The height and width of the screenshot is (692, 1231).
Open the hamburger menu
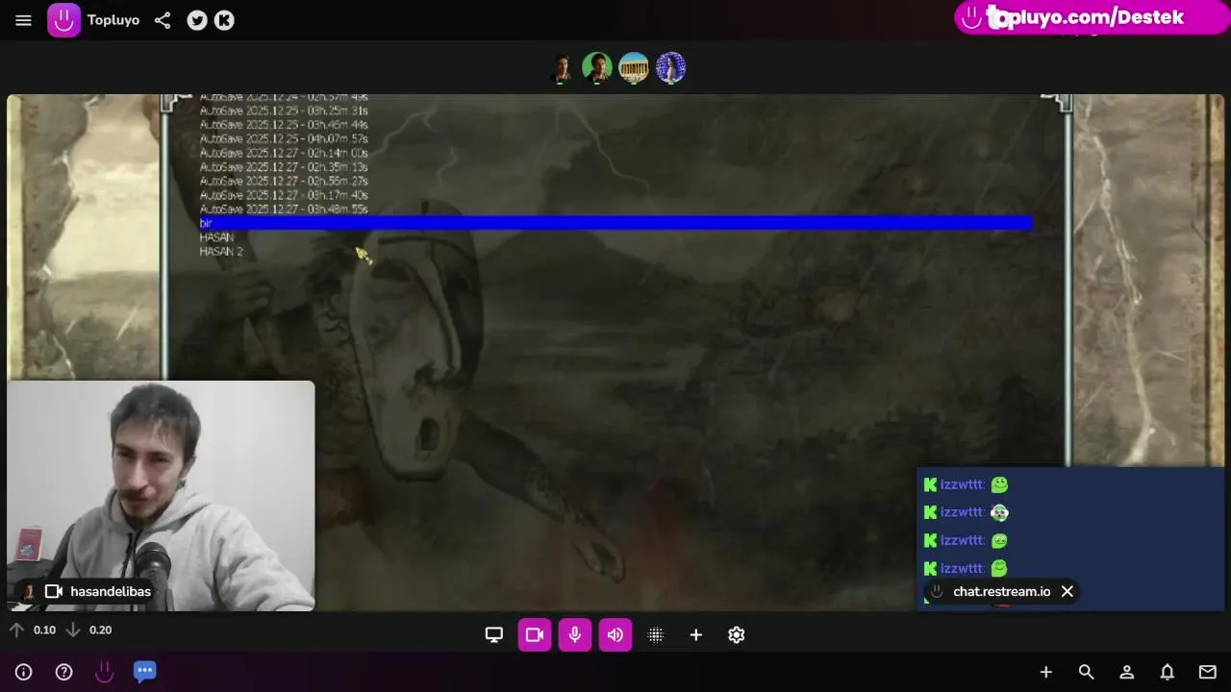[x=23, y=20]
